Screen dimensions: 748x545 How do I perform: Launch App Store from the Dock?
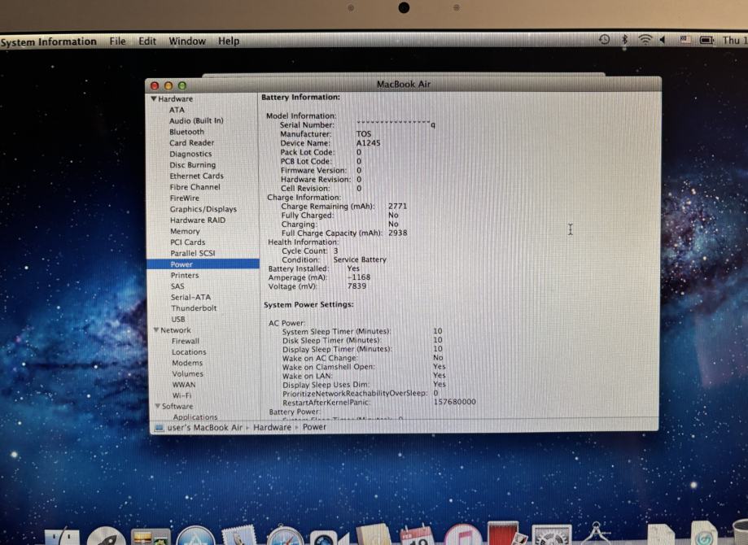pyautogui.click(x=195, y=536)
